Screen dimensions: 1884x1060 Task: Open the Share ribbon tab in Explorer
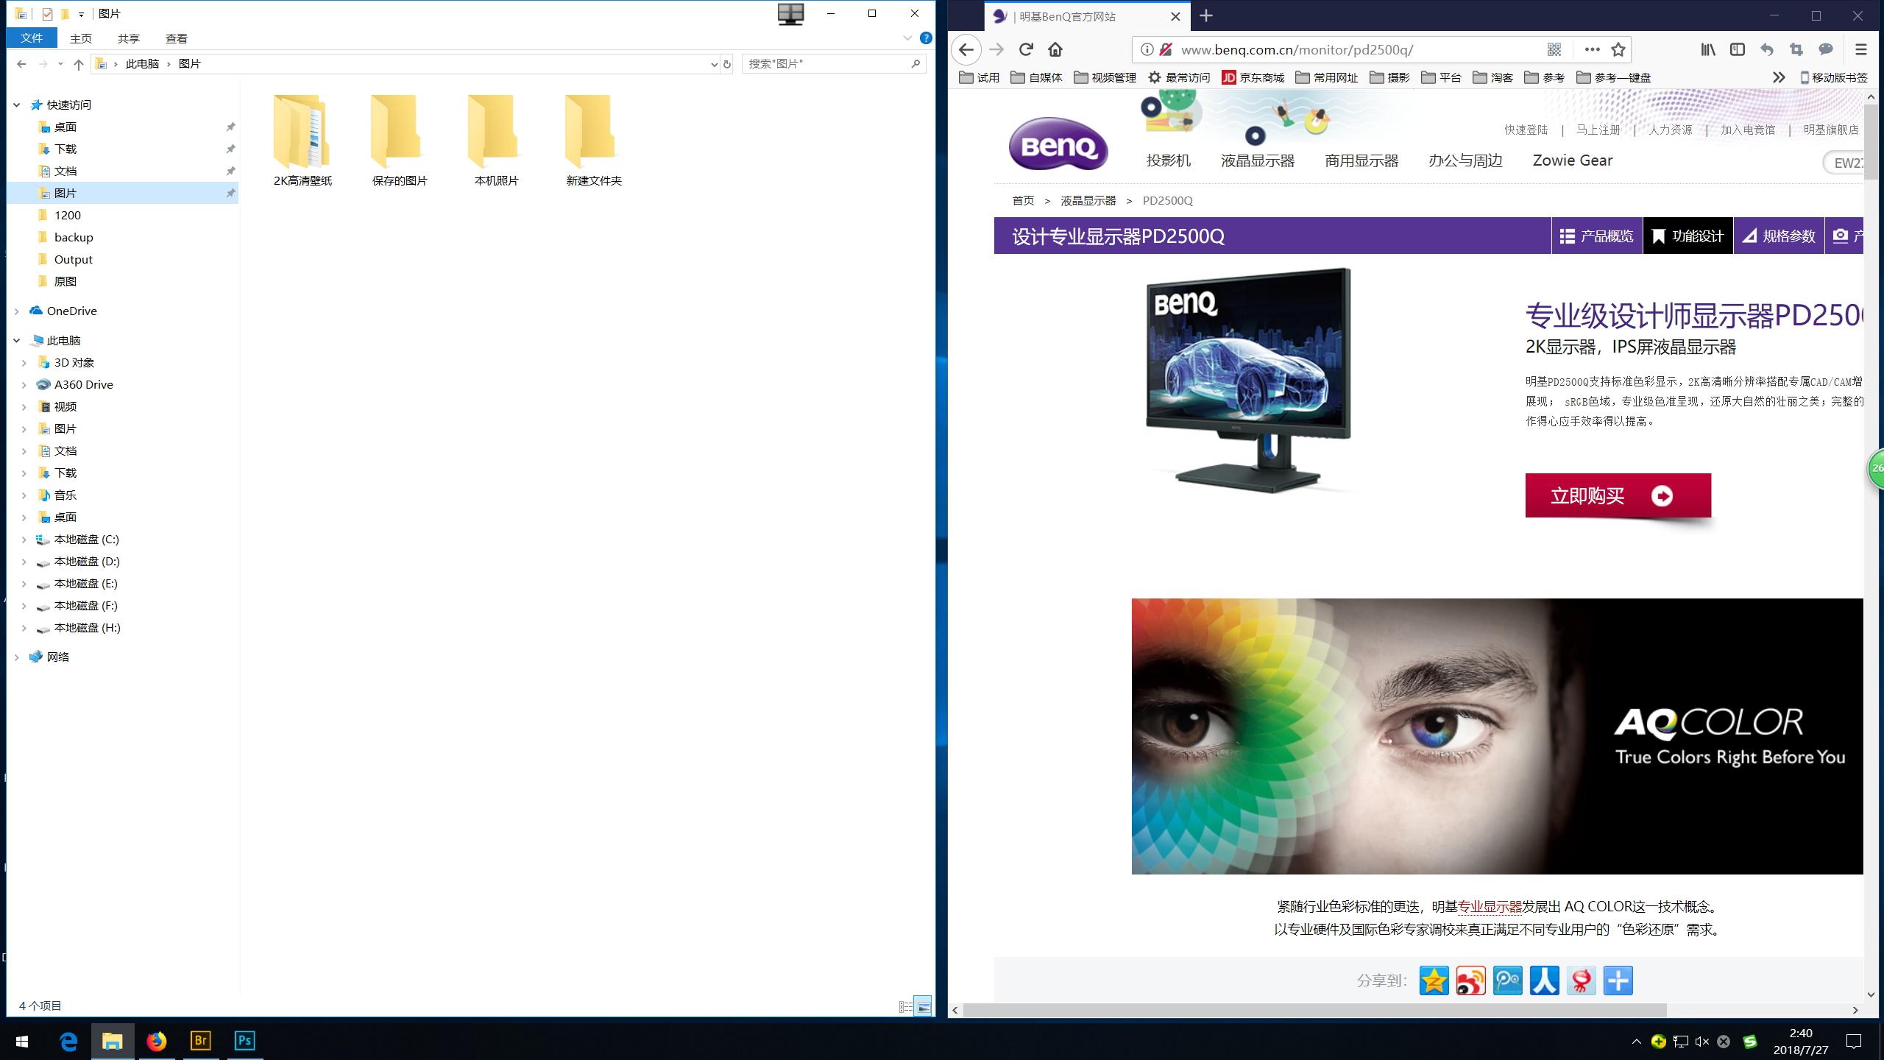(129, 38)
